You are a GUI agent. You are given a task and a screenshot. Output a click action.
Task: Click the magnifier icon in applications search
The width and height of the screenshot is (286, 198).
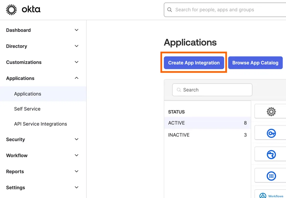click(x=179, y=90)
